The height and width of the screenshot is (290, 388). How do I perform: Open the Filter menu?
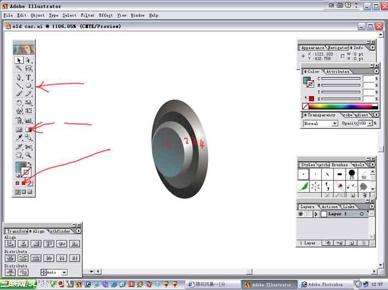tap(88, 15)
